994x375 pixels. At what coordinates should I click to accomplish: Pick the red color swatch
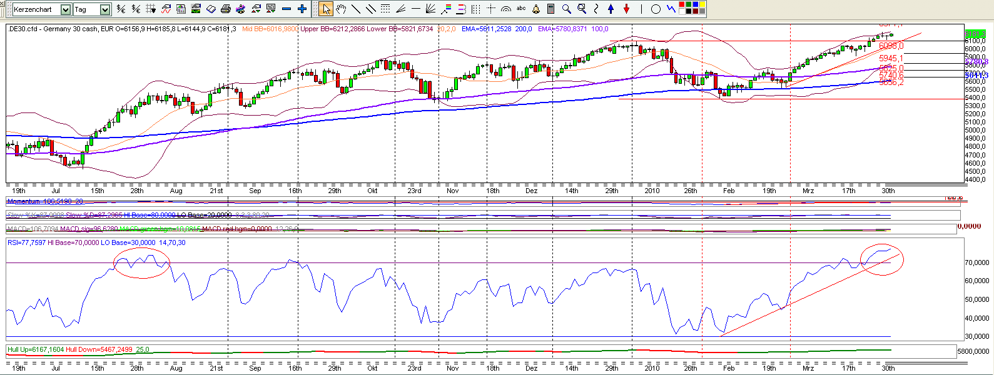[x=682, y=4]
